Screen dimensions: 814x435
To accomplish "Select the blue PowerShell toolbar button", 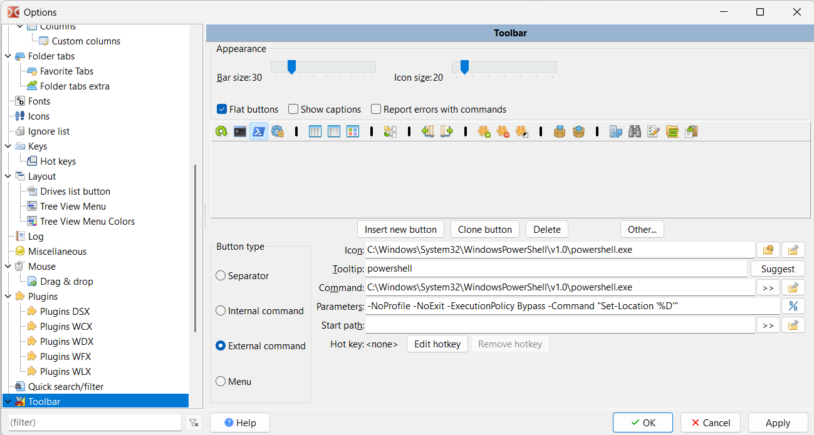I will tap(259, 131).
